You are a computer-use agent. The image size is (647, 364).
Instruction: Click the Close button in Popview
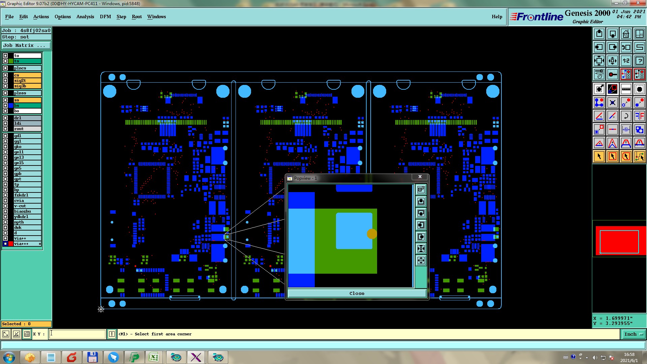[x=357, y=293]
